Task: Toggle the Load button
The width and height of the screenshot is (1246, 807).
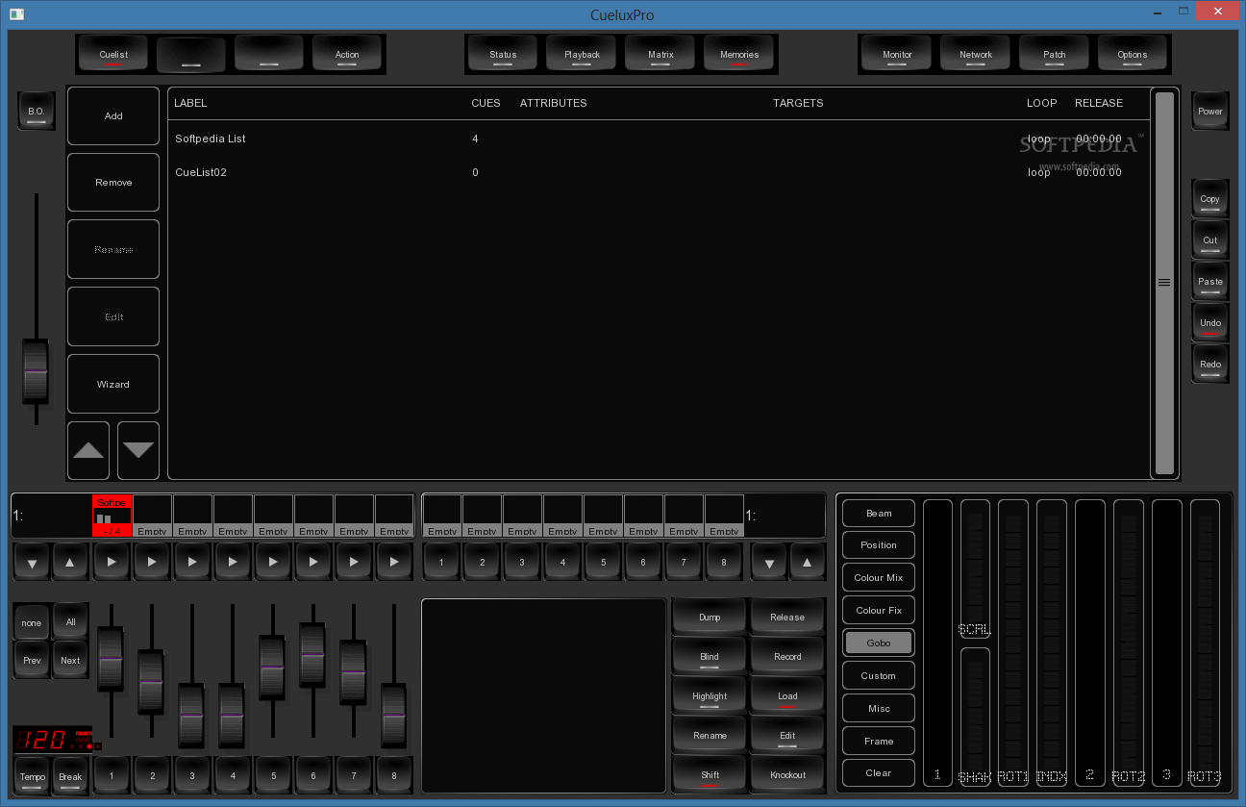Action: coord(787,696)
